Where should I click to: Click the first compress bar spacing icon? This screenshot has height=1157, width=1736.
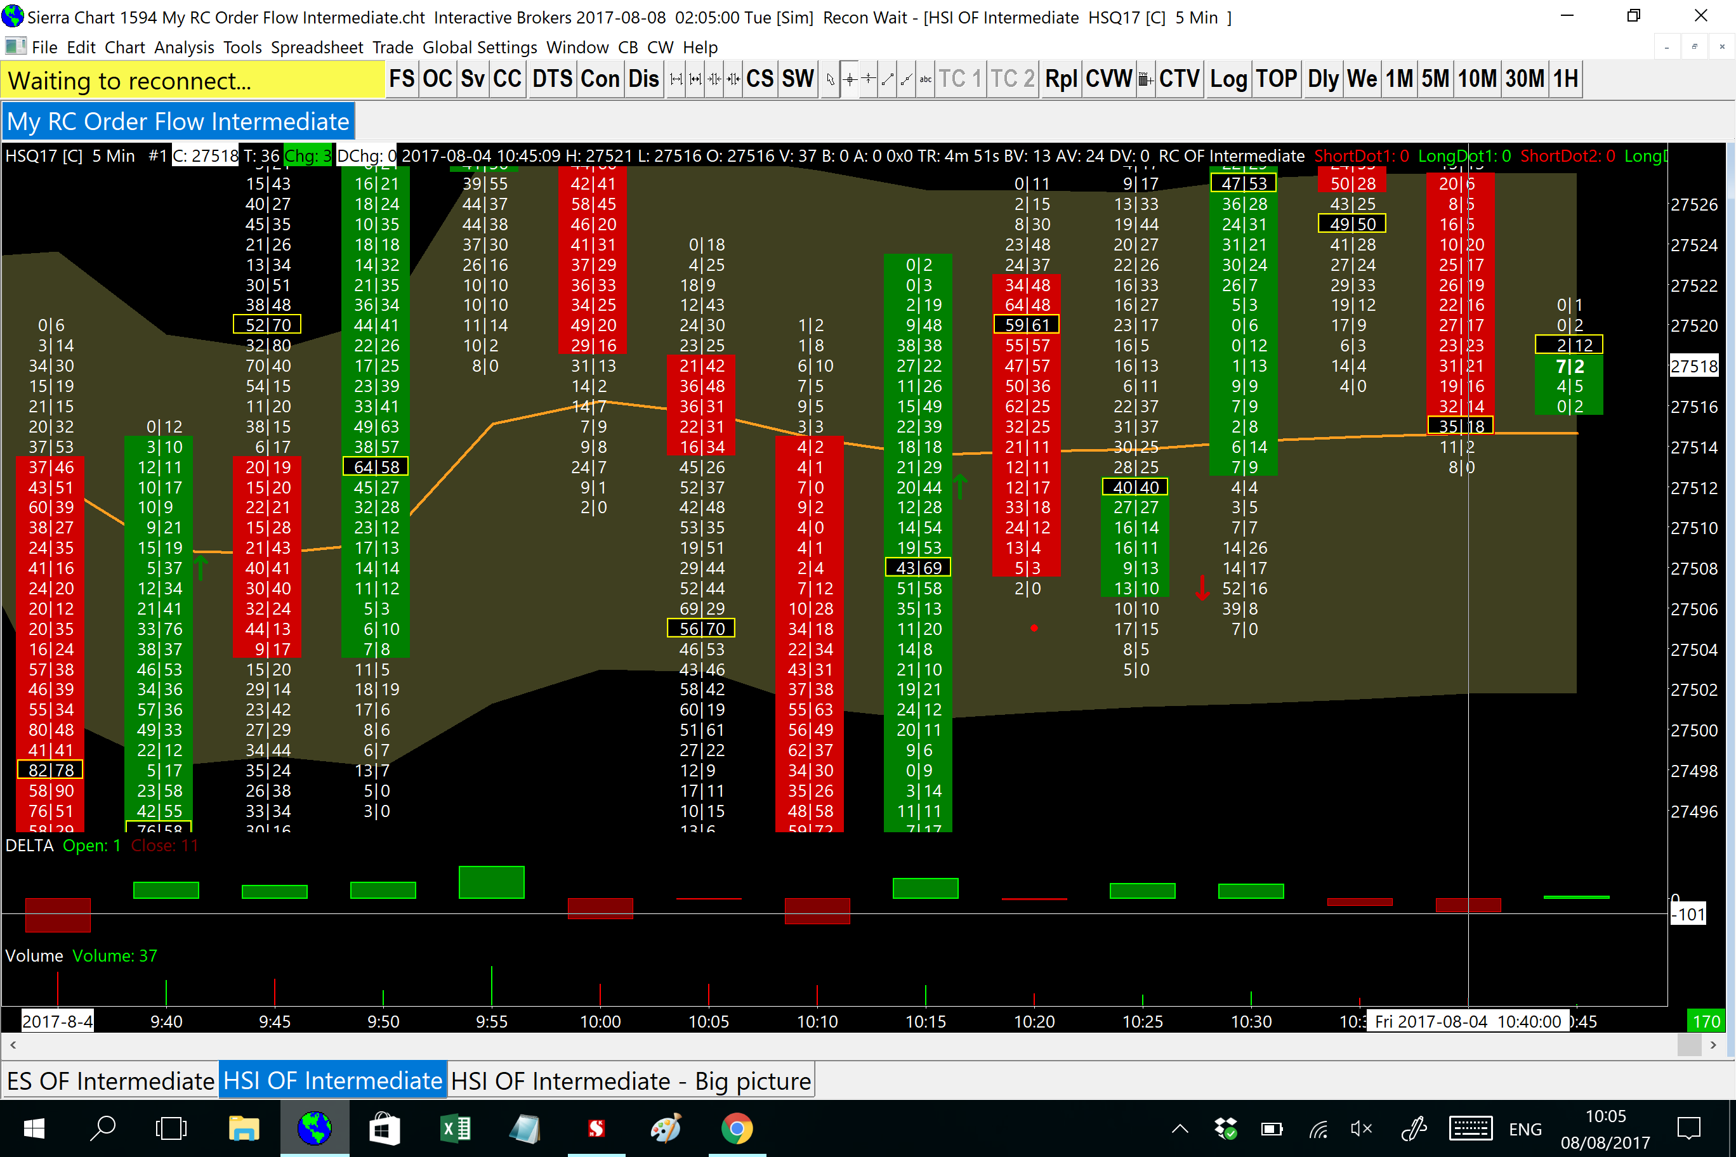point(714,79)
